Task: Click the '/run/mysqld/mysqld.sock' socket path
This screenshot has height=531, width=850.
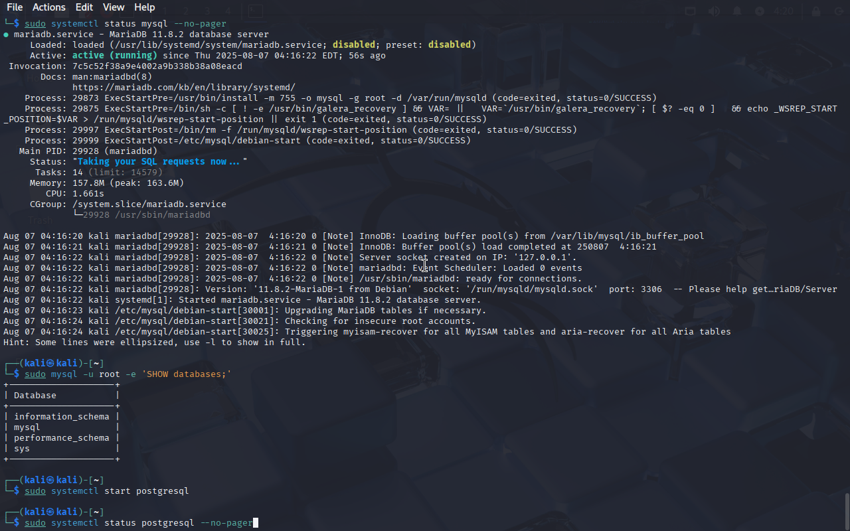Action: [x=532, y=289]
